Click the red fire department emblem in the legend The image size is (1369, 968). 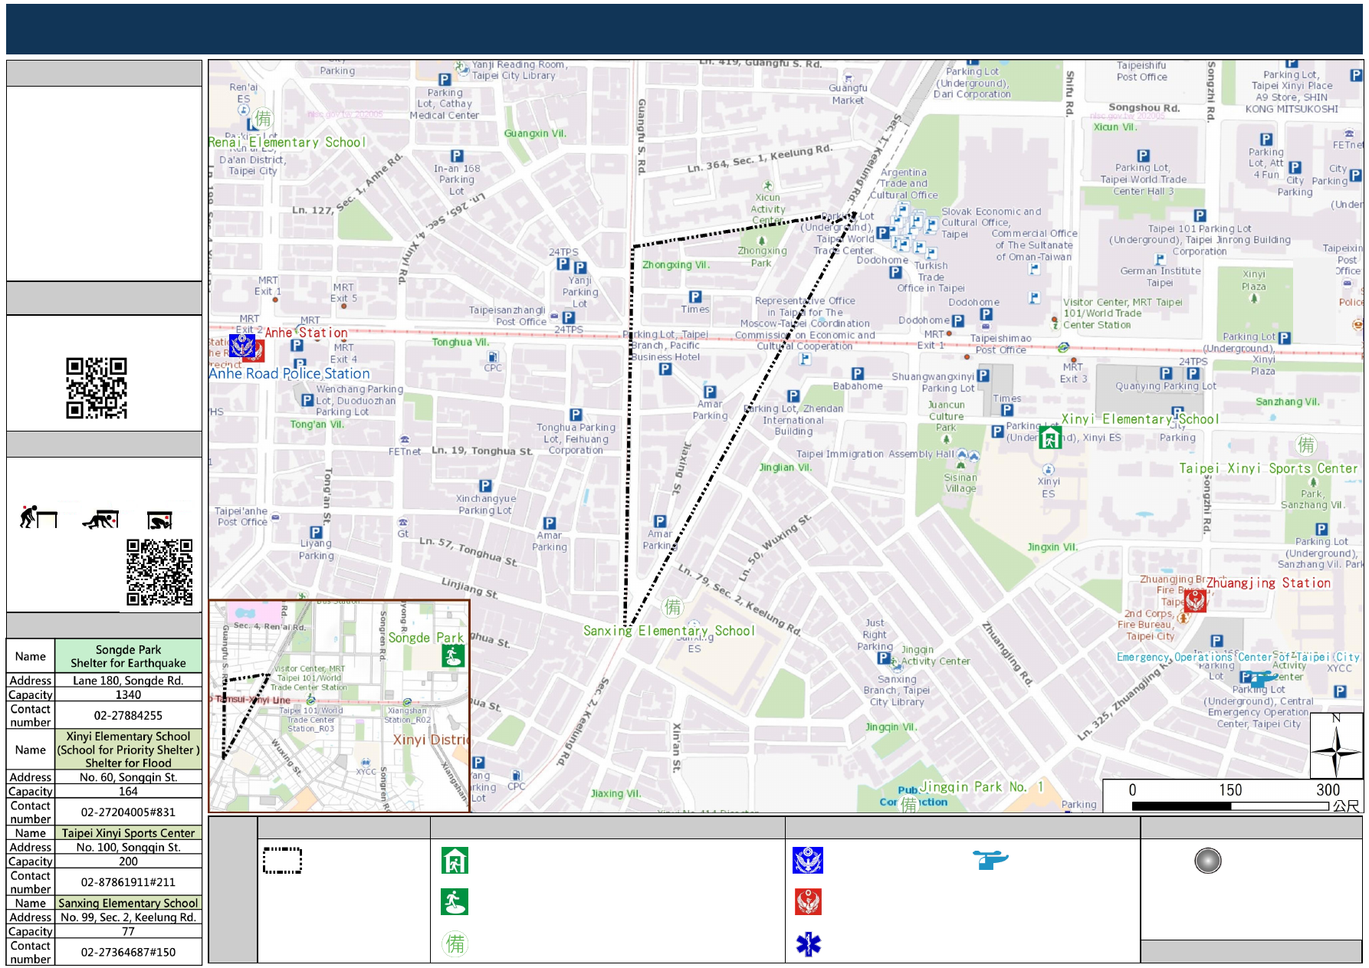coord(808,902)
